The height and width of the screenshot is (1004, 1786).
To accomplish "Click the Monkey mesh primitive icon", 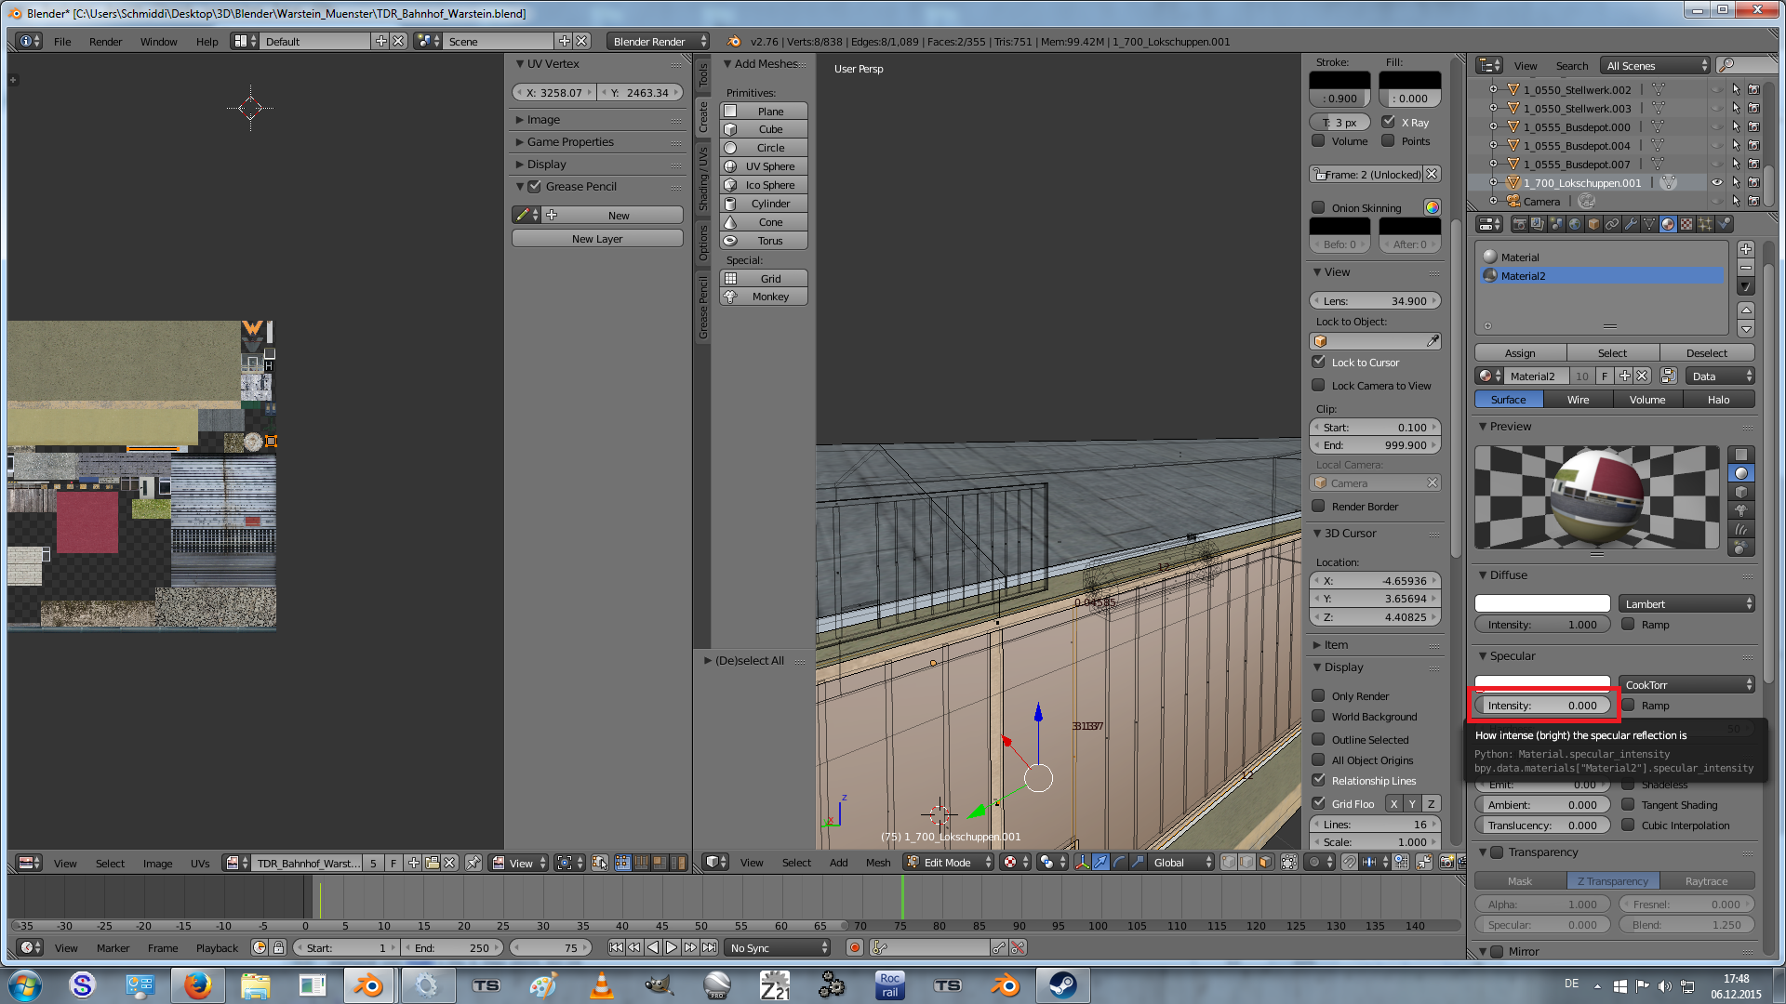I will click(731, 297).
